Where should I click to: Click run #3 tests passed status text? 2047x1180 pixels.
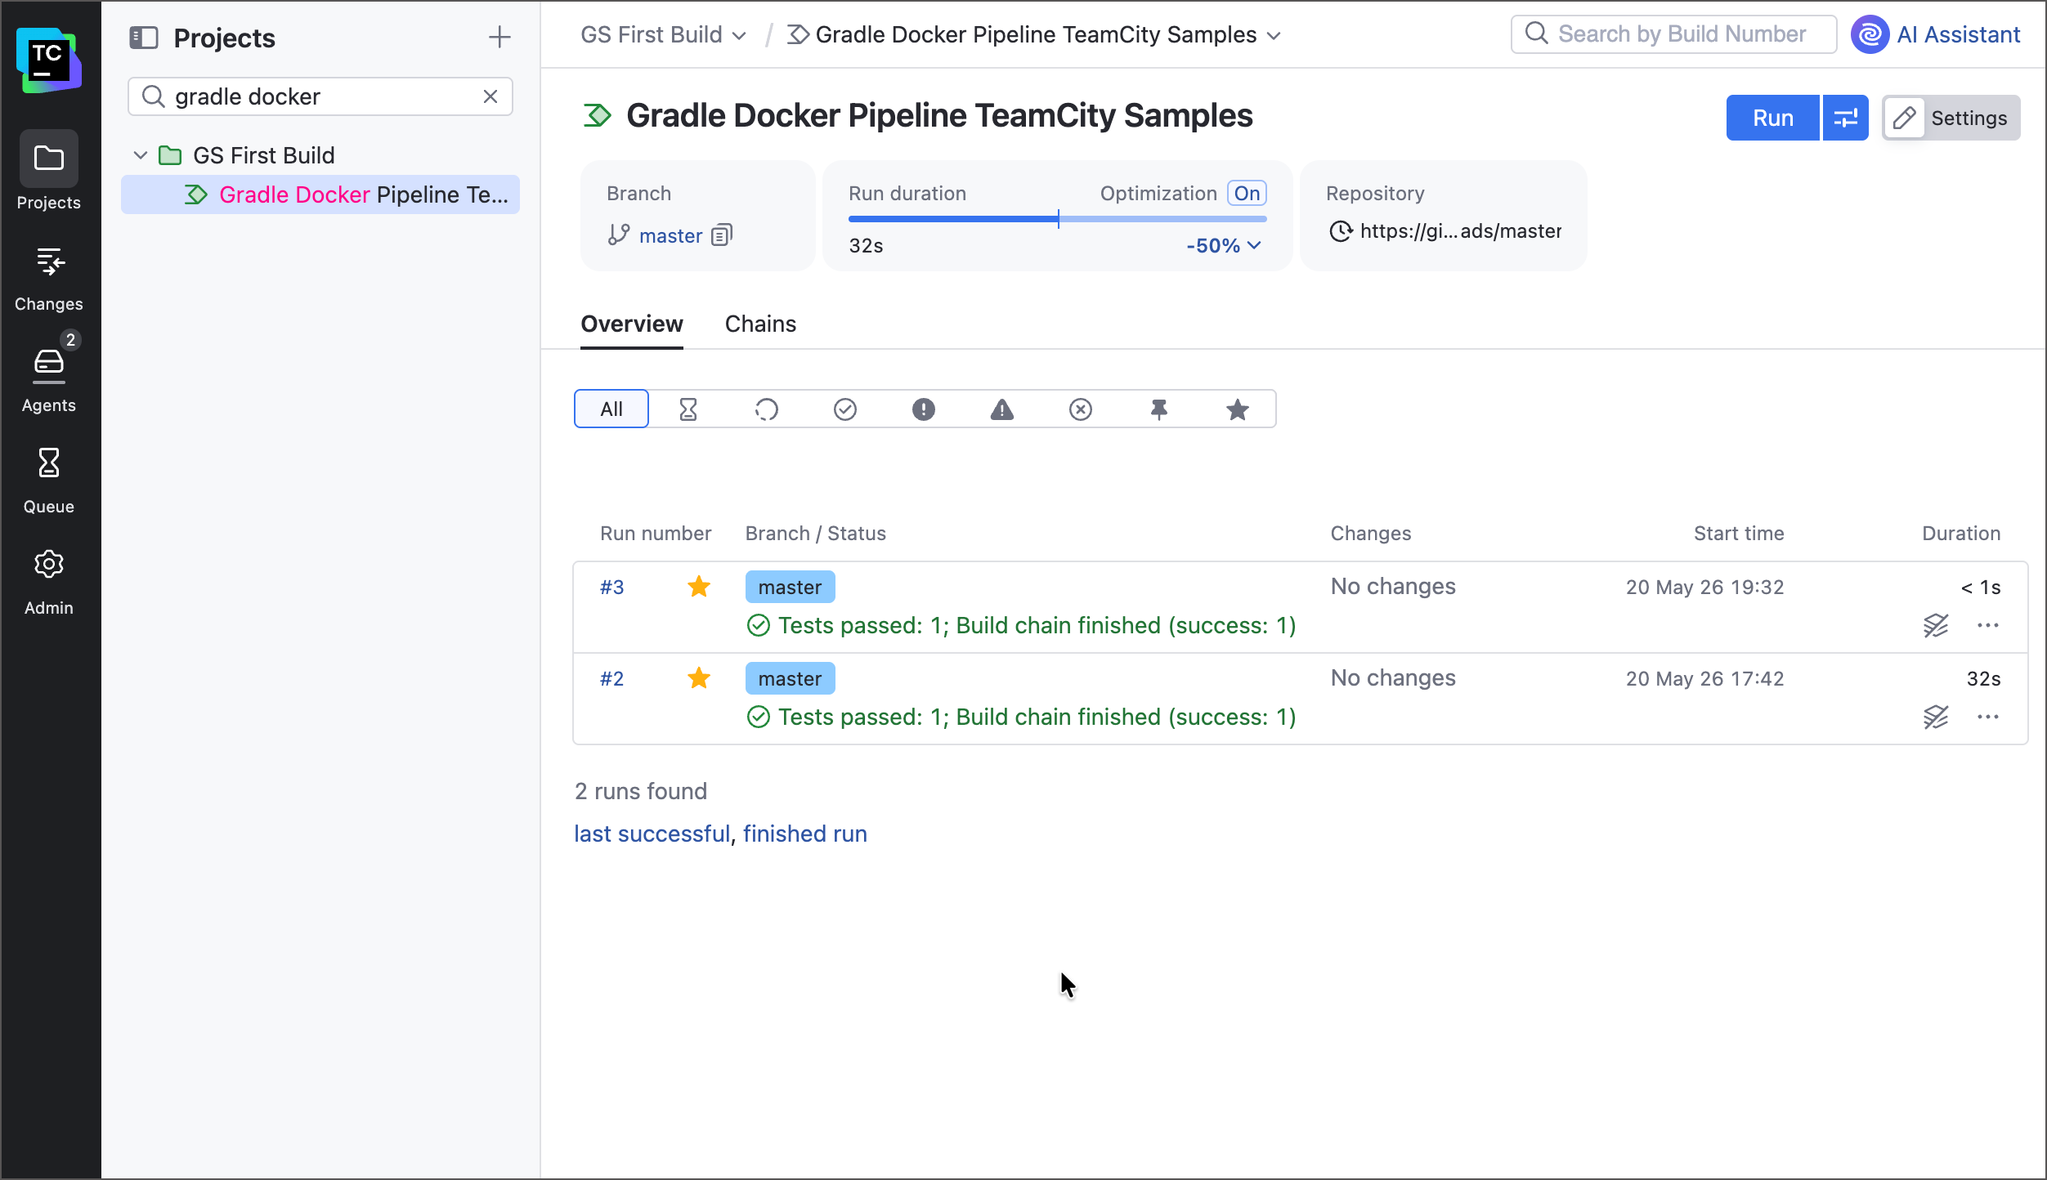tap(1037, 626)
